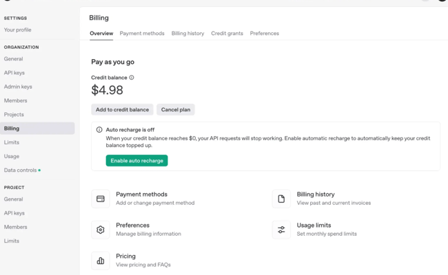Viewport: 448px width, 275px height.
Task: Open the Usage limits sliders icon
Action: click(281, 230)
